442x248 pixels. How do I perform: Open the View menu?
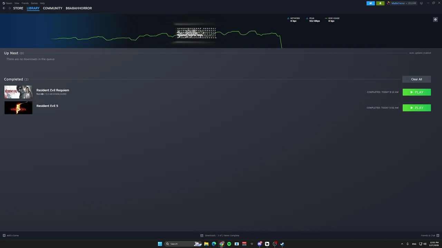17,3
